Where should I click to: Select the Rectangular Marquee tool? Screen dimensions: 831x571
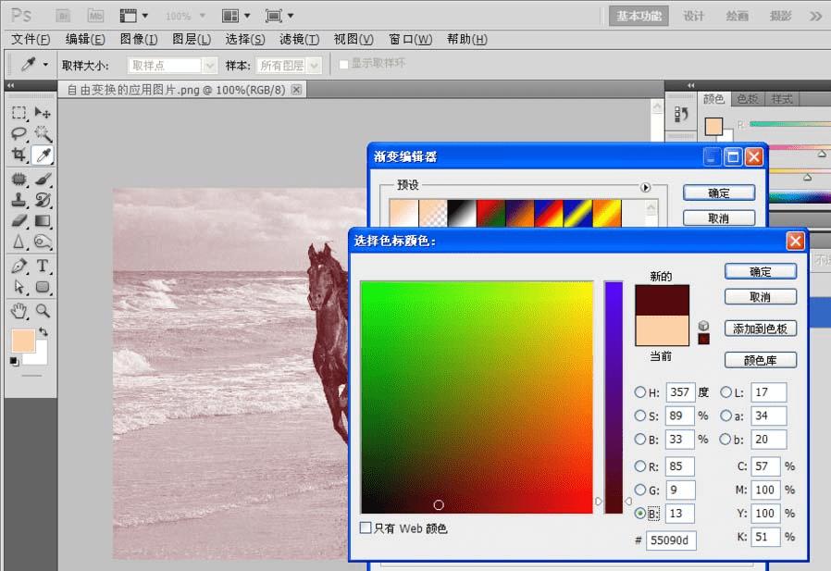[x=19, y=113]
